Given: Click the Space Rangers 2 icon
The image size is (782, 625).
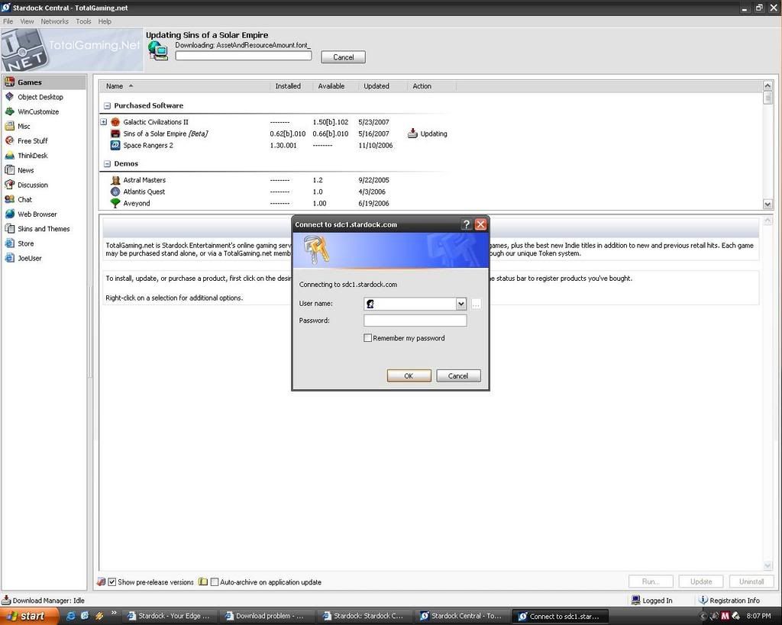Looking at the screenshot, I should tap(115, 145).
